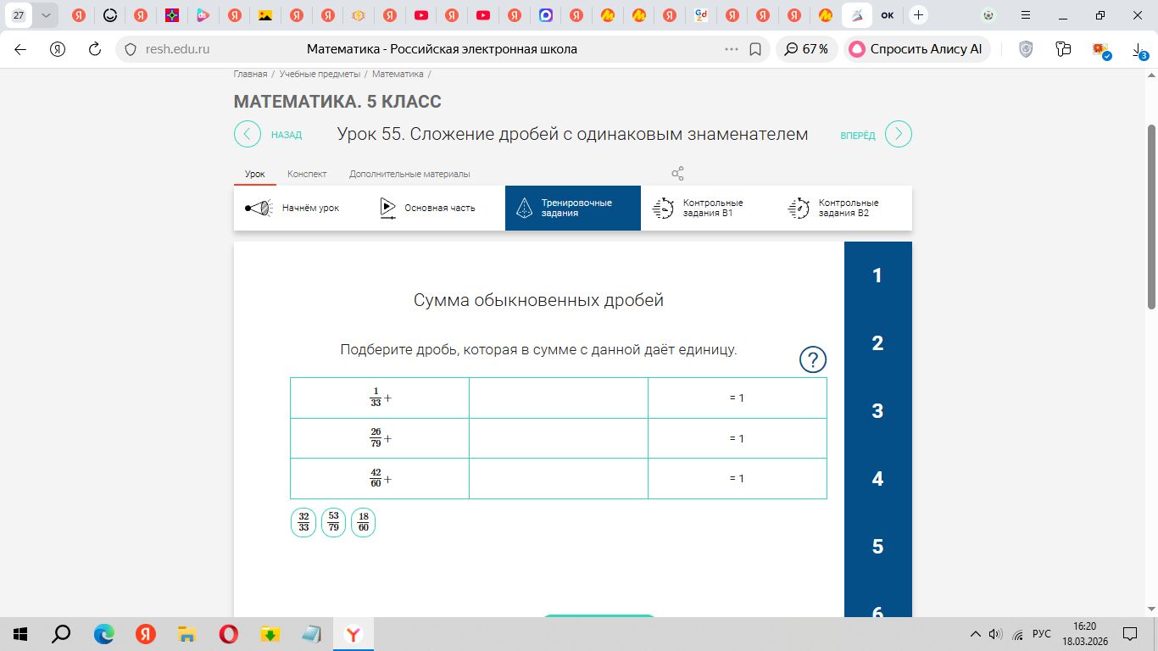
Task: Go to next lesson with Вперёд arrow
Action: coord(899,134)
